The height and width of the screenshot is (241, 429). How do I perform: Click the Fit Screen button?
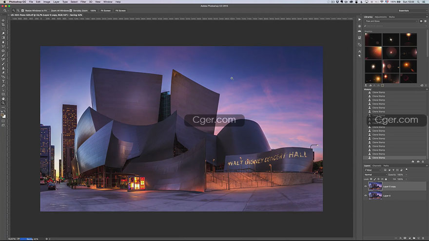(106, 11)
